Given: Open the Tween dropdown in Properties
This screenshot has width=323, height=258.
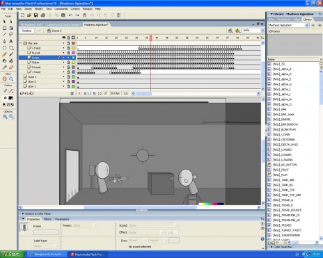Looking at the screenshot, I should tap(85, 225).
